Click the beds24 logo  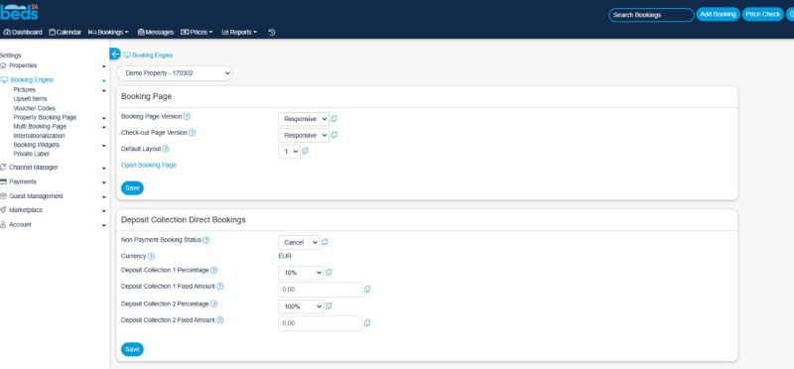19,12
